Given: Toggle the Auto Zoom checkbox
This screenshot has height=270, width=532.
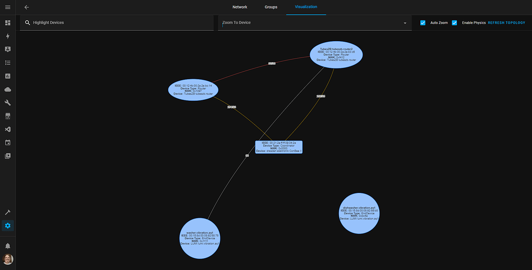Looking at the screenshot, I should click(x=423, y=23).
